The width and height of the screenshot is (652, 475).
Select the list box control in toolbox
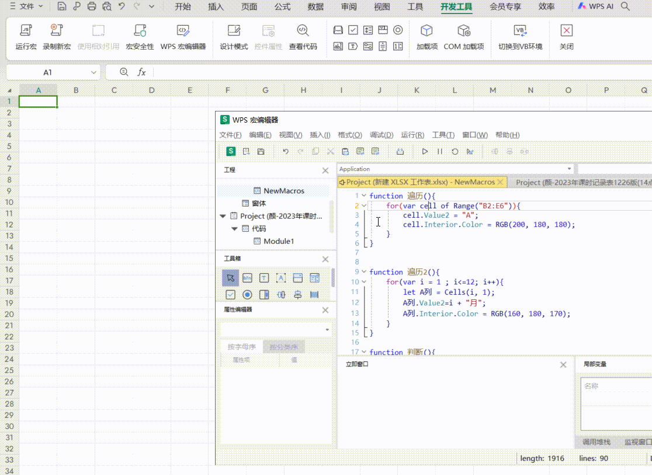coord(315,278)
